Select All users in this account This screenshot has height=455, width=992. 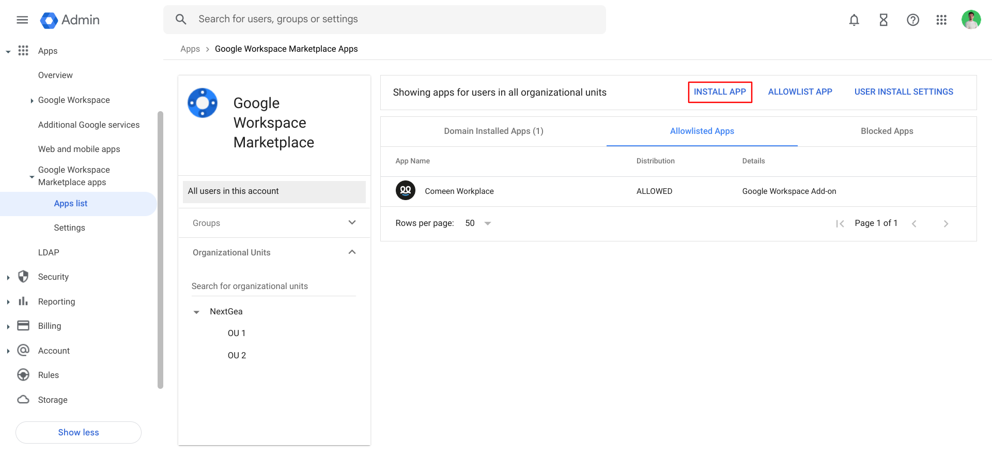[x=274, y=191]
